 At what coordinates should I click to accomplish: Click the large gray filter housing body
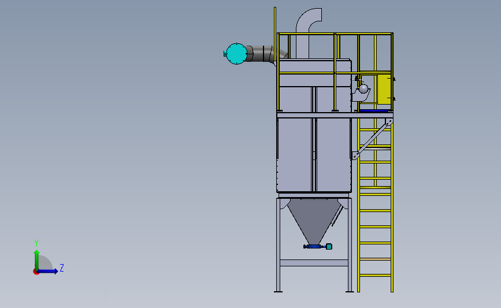(x=314, y=125)
